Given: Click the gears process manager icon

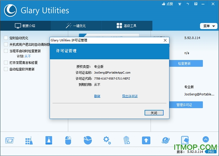Looking at the screenshot, I should coord(107,140).
